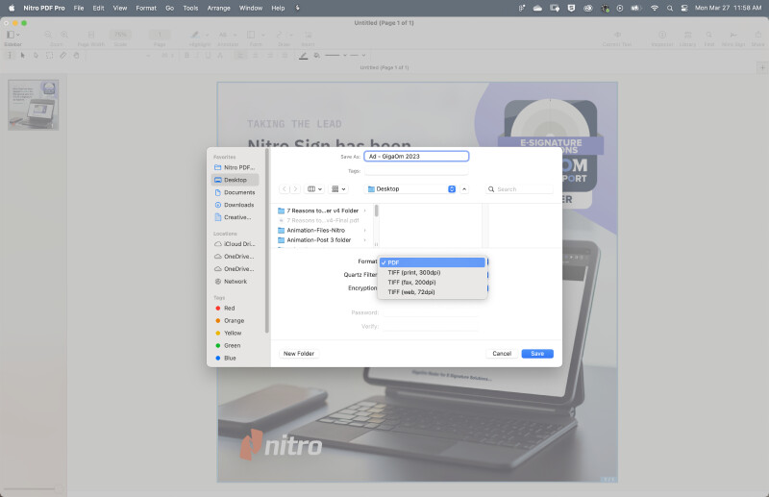The image size is (769, 497).
Task: Click the Save As filename field
Action: tap(416, 156)
